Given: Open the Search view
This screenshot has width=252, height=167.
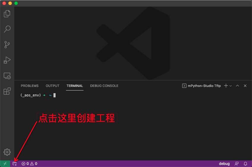Looking at the screenshot, I should pos(7,29).
